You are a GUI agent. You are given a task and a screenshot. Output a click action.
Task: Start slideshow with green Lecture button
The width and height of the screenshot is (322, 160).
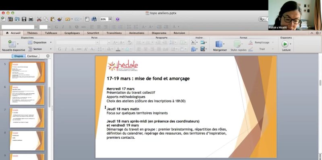tap(285, 44)
